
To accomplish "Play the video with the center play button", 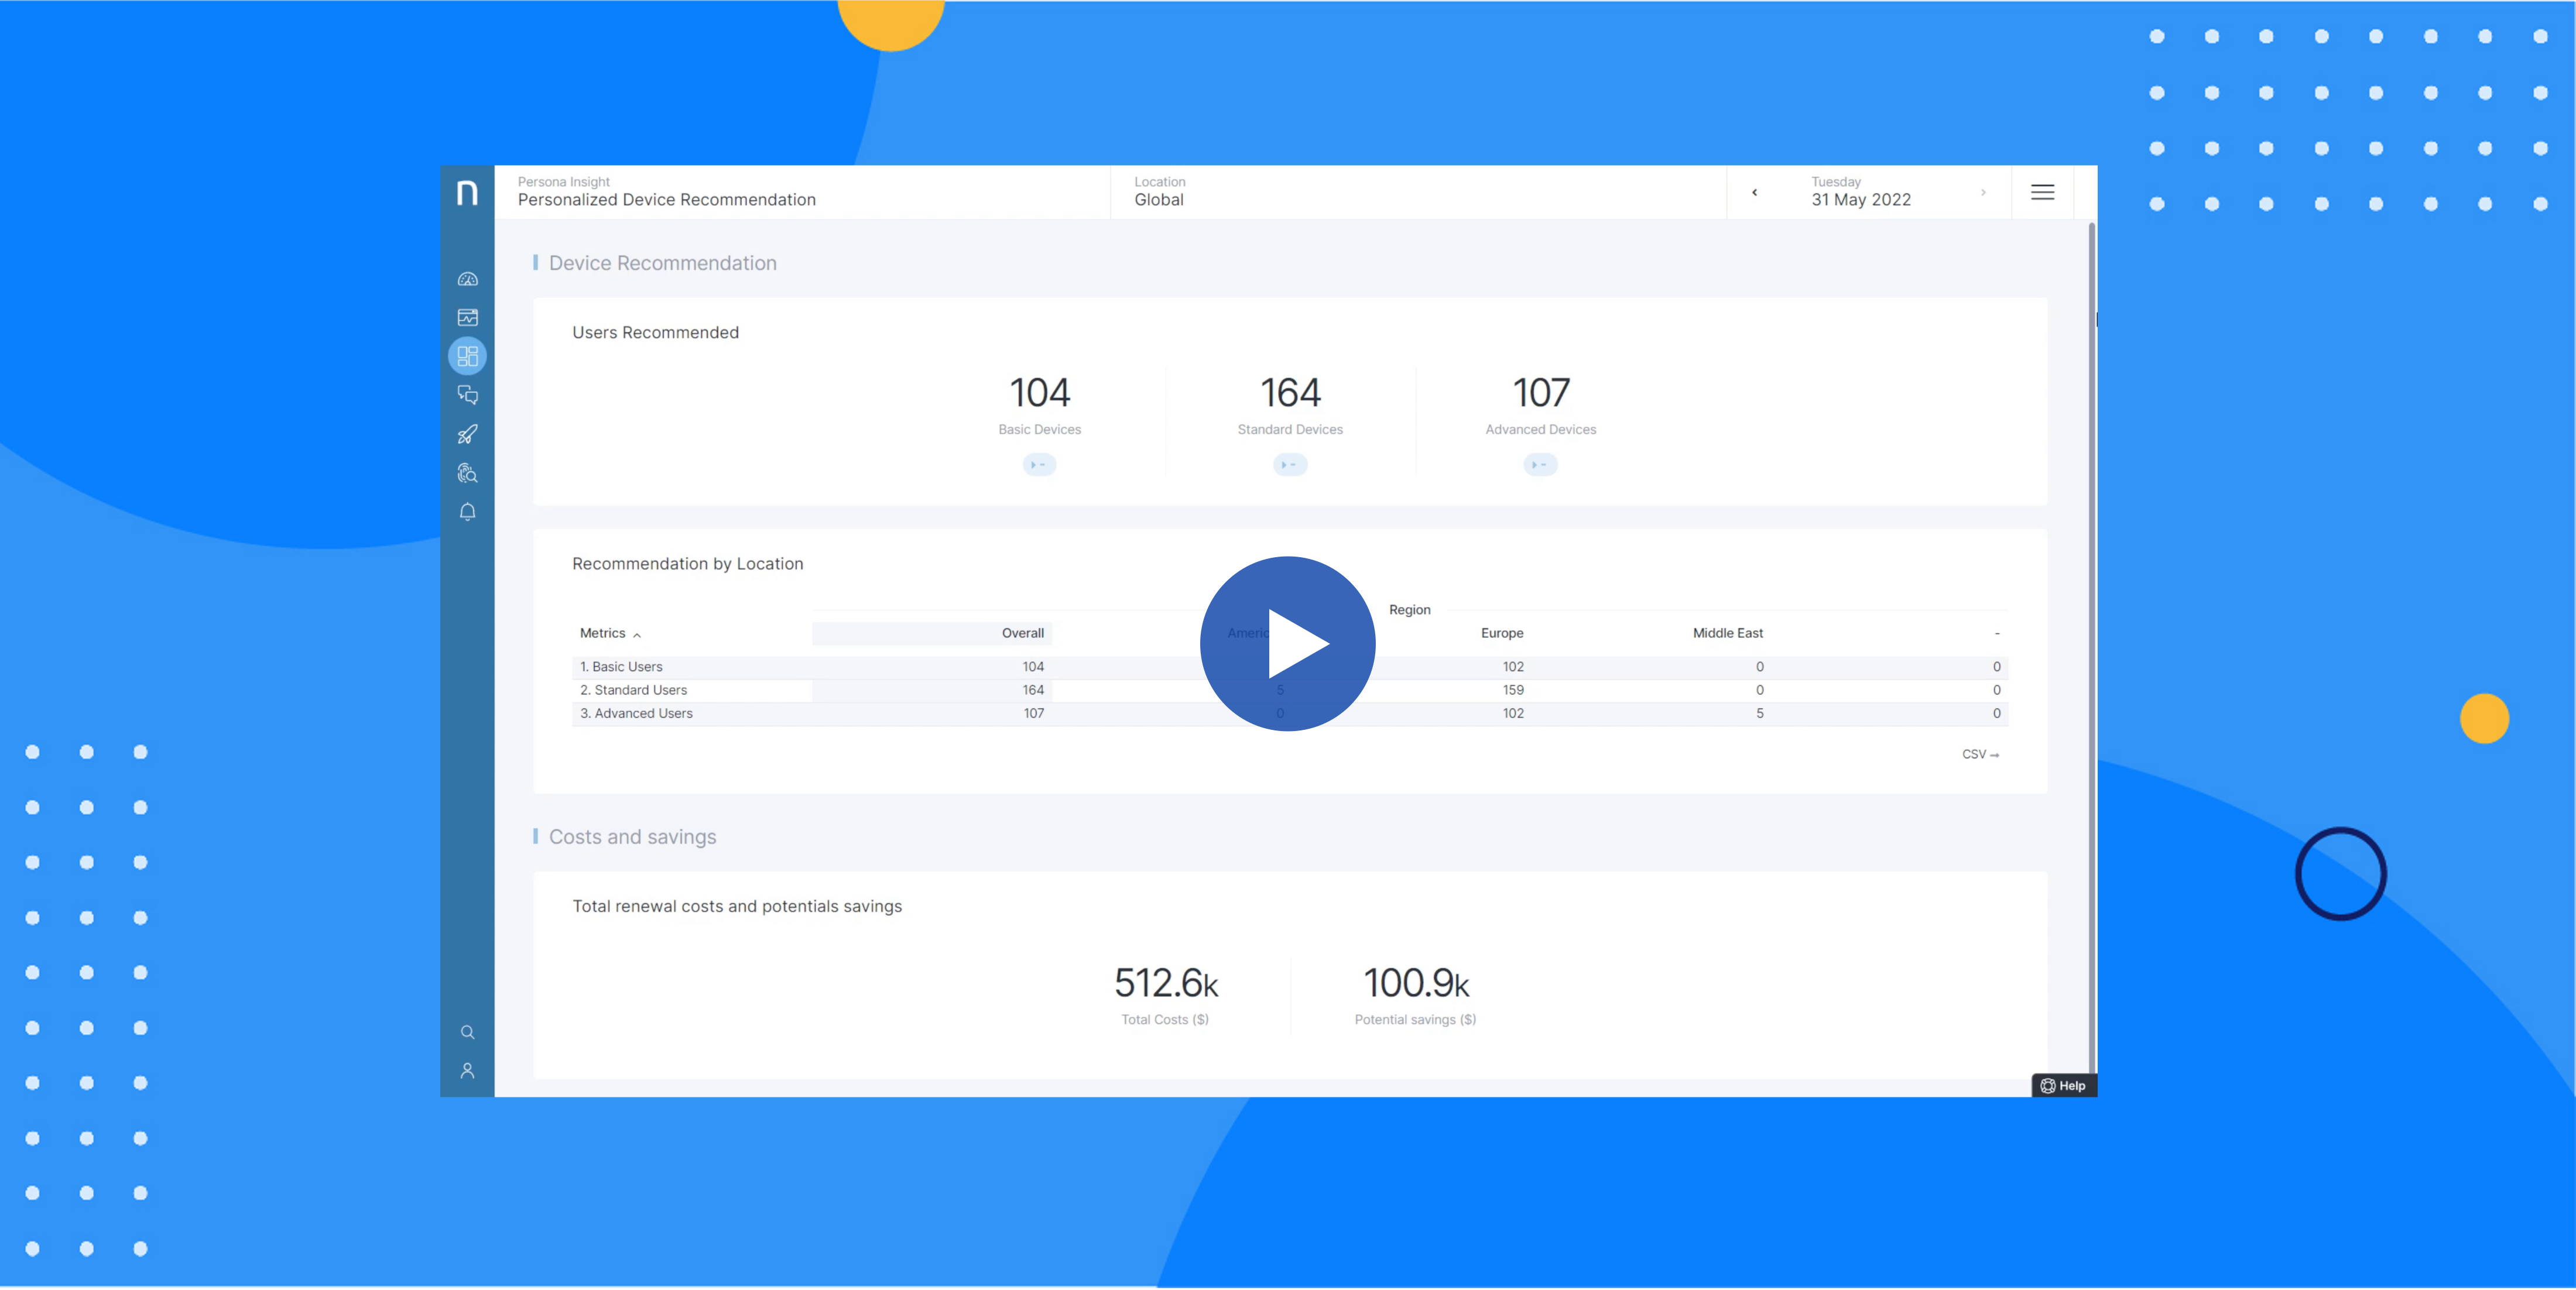I will (1287, 643).
